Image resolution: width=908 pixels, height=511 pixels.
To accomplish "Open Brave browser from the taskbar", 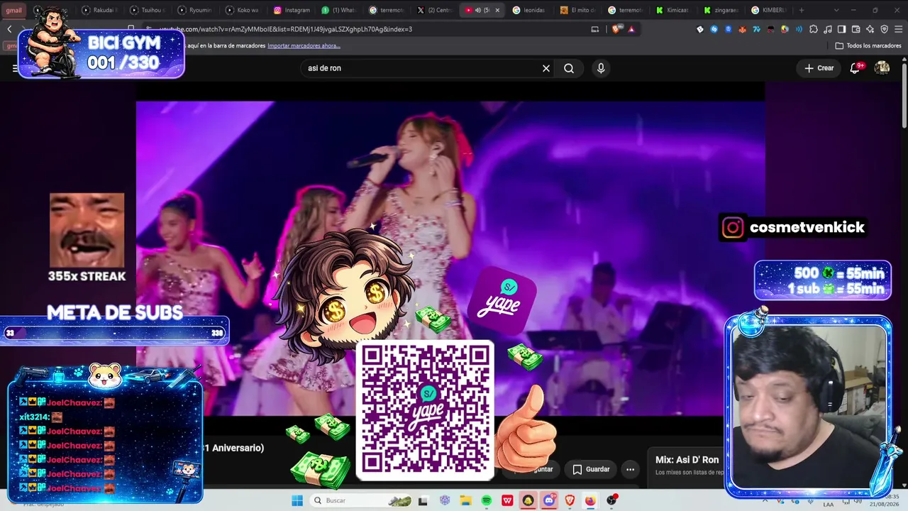I will 570,500.
